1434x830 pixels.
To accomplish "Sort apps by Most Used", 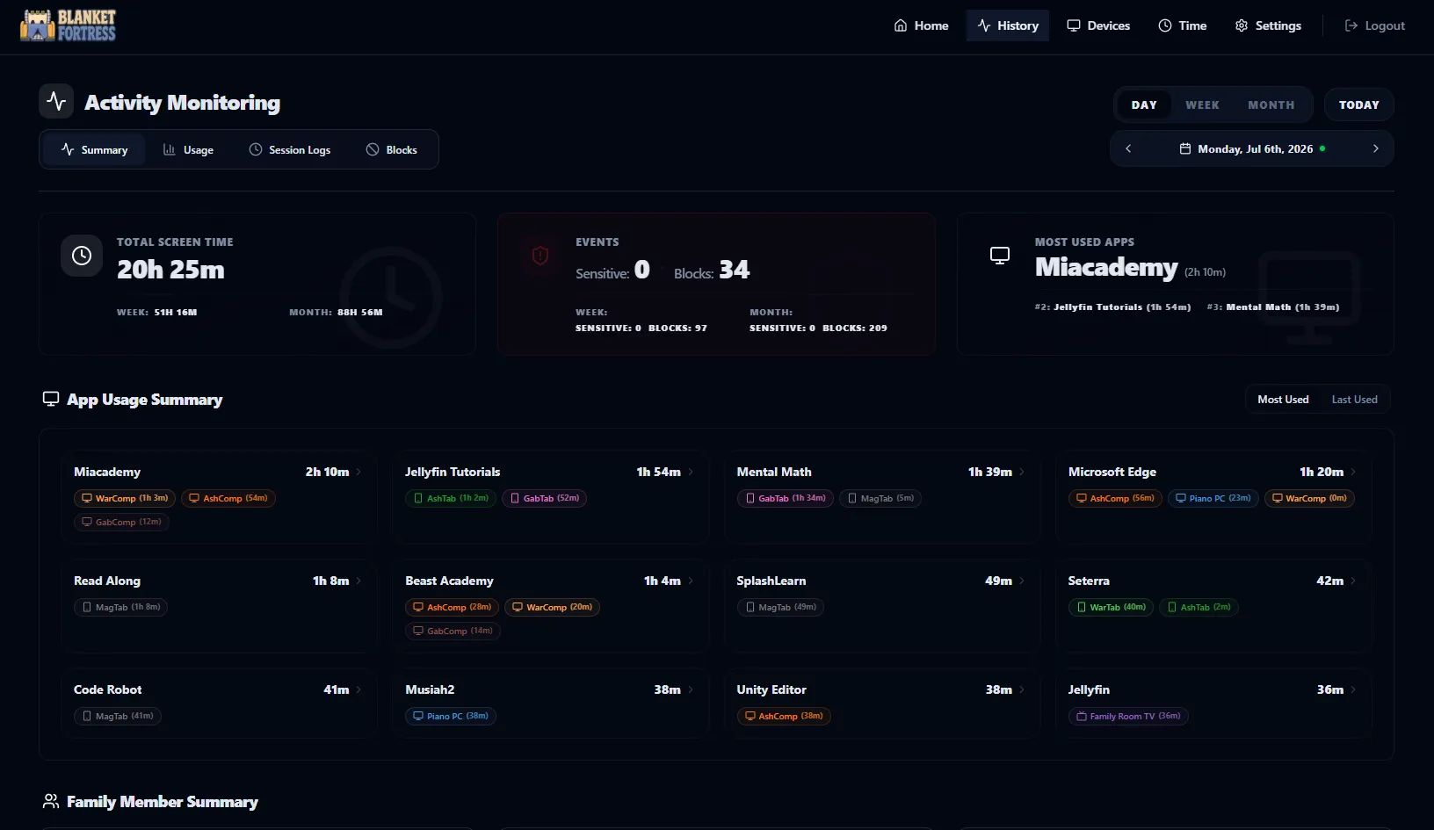I will pyautogui.click(x=1283, y=400).
